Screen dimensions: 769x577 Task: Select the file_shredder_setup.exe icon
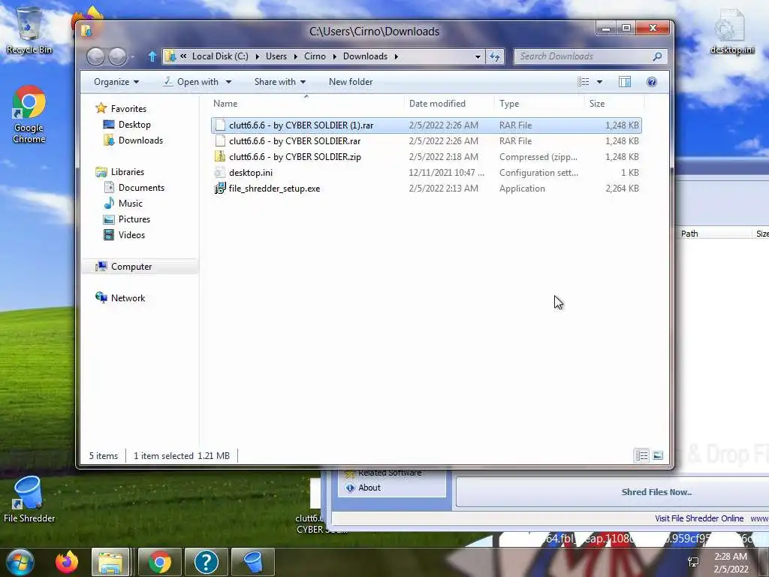tap(220, 189)
